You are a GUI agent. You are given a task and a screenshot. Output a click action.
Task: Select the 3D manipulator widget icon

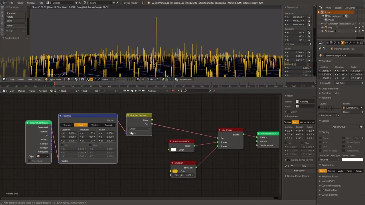(x=87, y=79)
